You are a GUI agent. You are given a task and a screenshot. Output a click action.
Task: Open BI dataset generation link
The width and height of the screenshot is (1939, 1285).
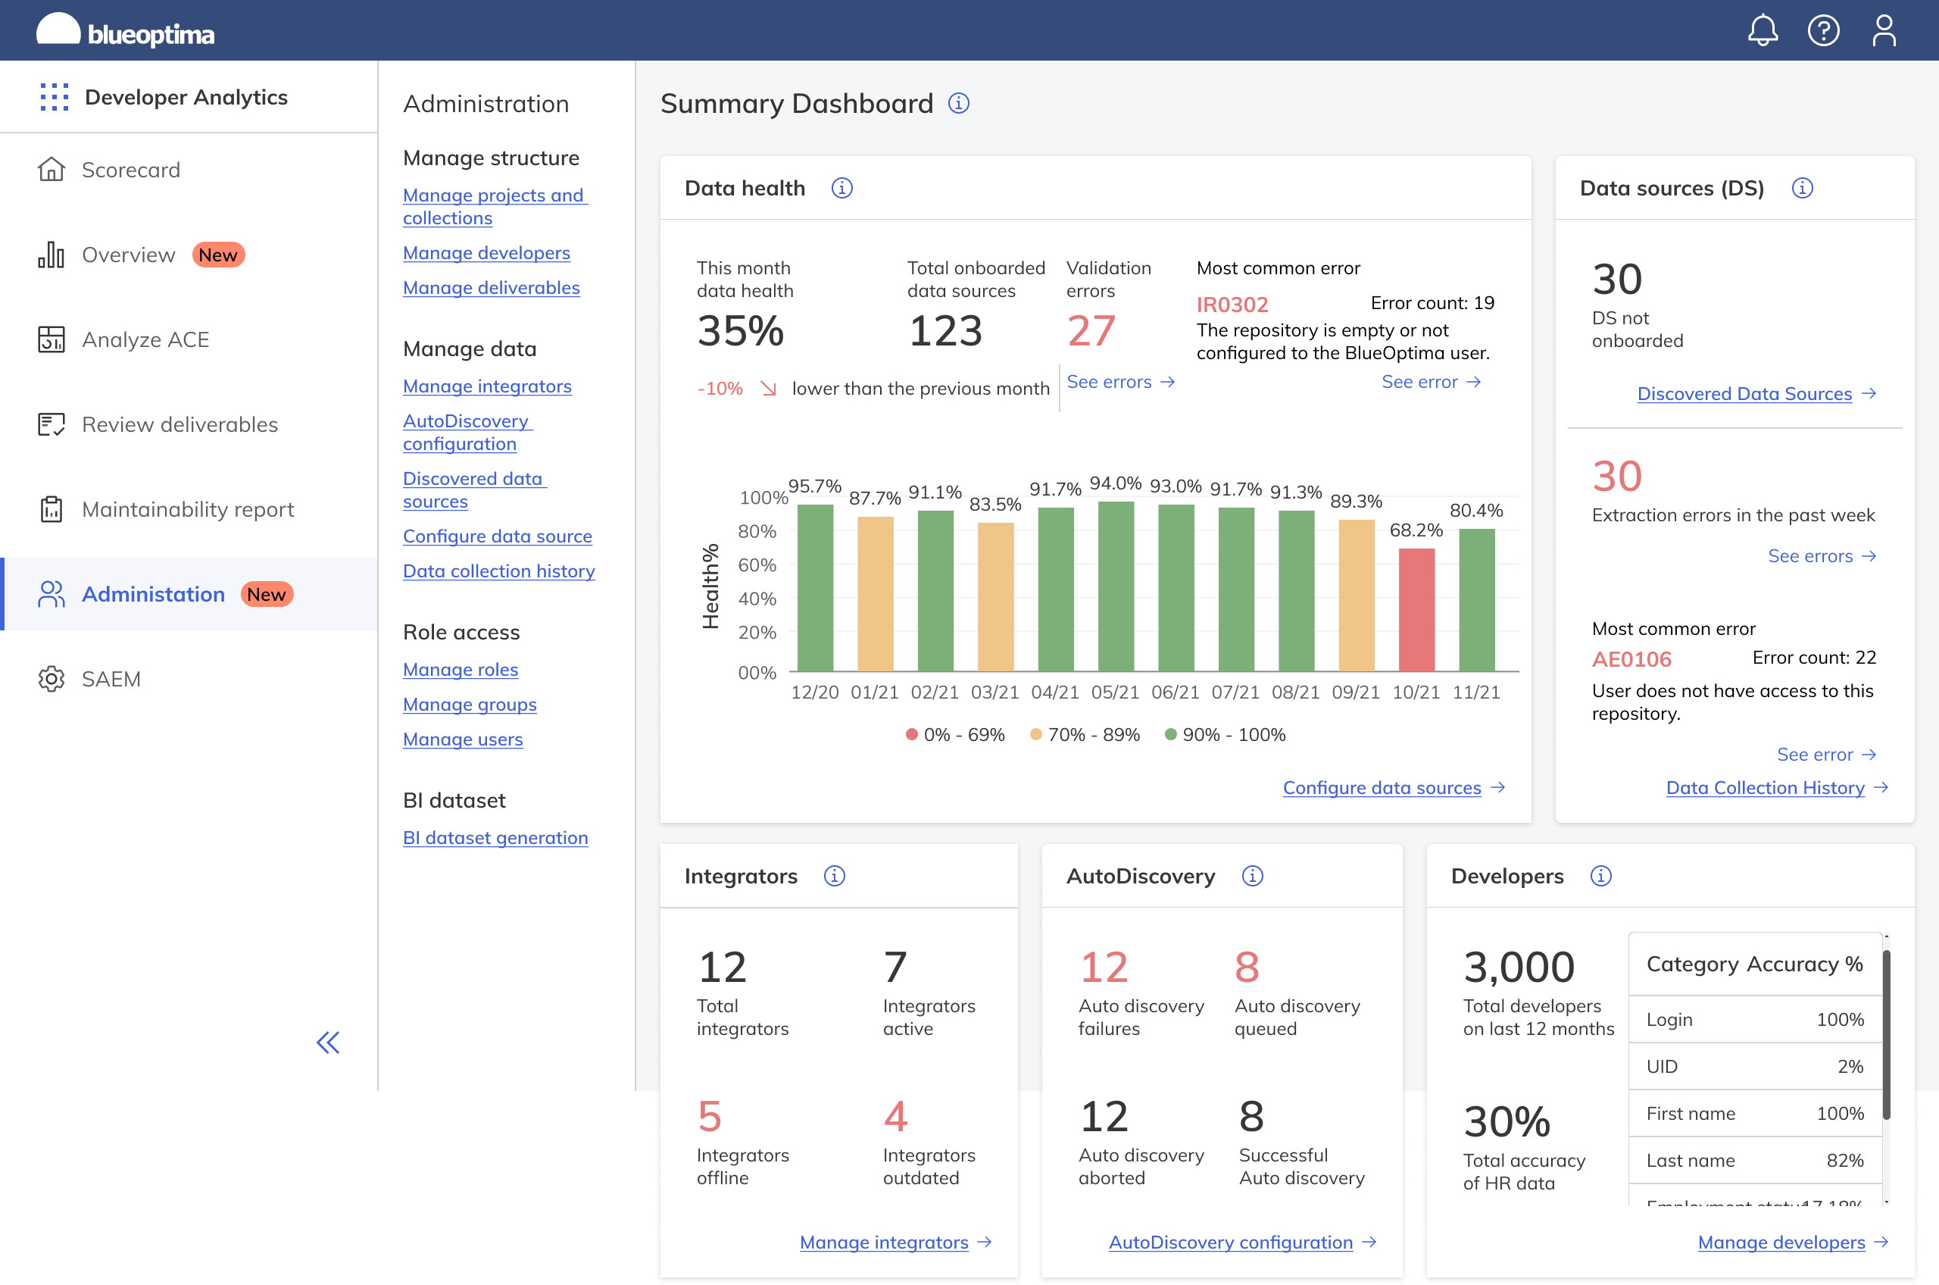coord(495,837)
